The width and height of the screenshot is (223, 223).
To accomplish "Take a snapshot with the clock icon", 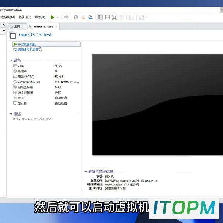I will click(76, 17).
